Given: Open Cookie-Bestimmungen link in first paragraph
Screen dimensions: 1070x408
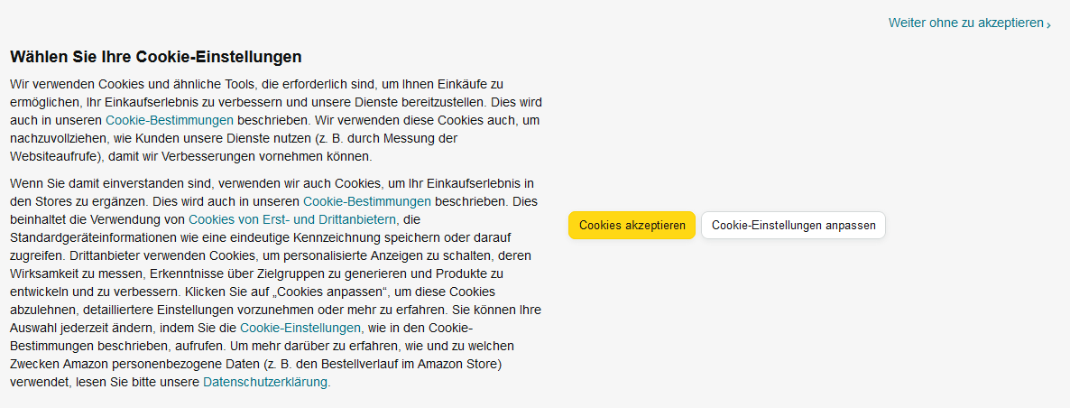Looking at the screenshot, I should click(170, 120).
